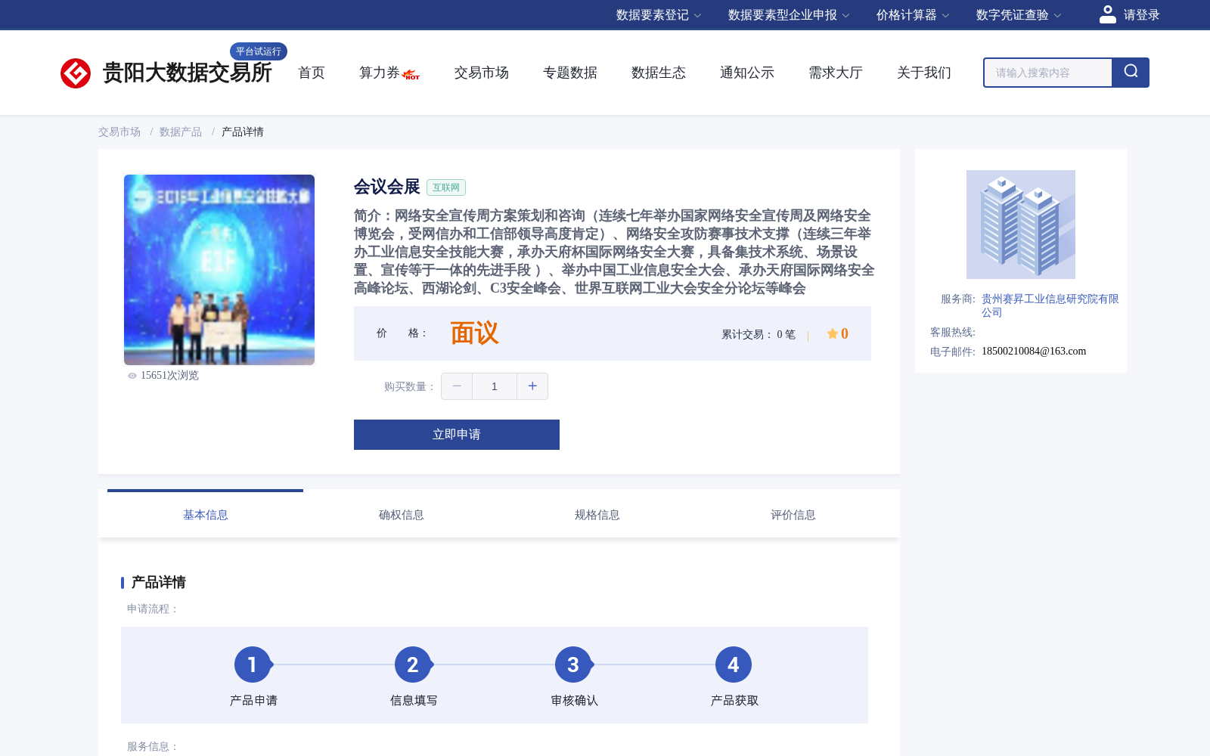Viewport: 1210px width, 756px height.
Task: Switch to the 规格信息 tab
Action: pyautogui.click(x=597, y=515)
